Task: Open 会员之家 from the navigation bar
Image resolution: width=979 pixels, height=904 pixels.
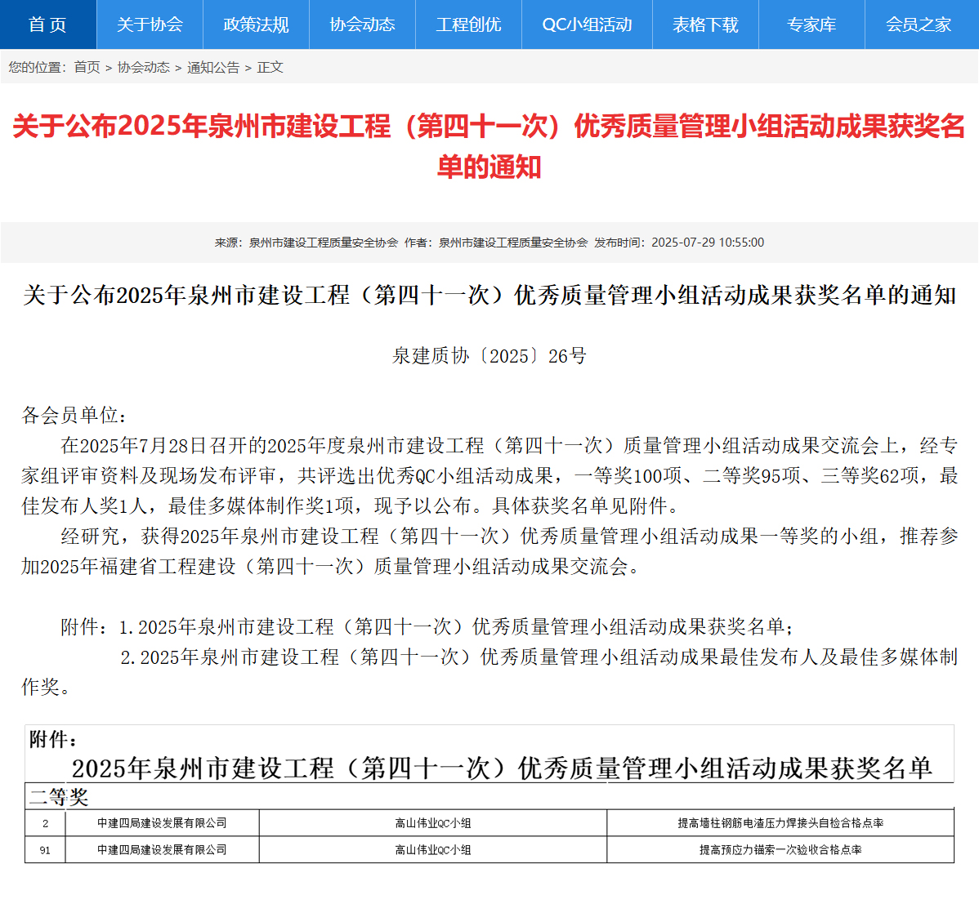Action: click(x=919, y=24)
